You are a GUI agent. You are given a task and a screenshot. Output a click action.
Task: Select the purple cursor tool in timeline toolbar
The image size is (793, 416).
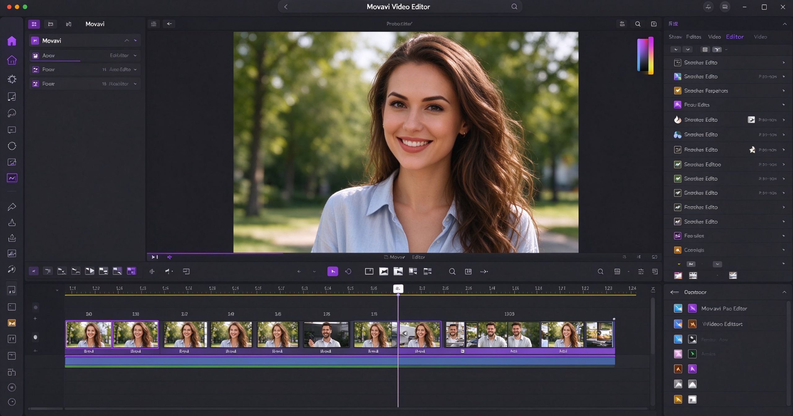(x=332, y=271)
